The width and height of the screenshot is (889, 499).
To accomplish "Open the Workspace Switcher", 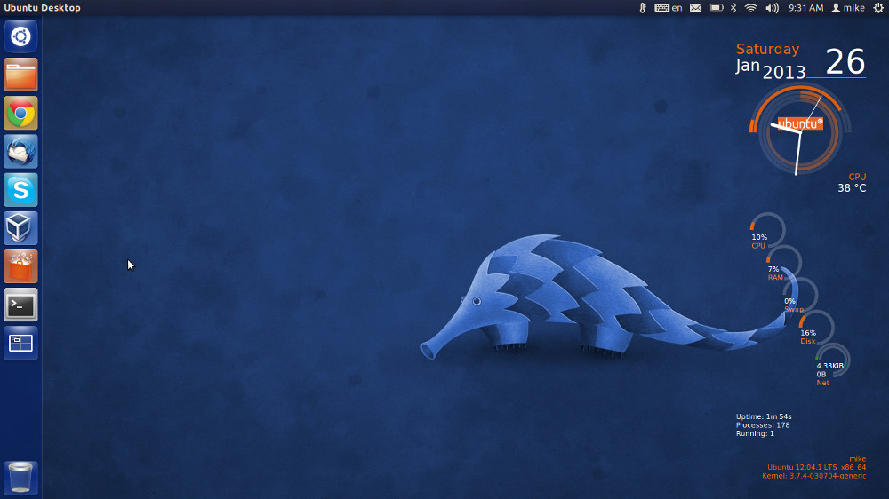I will [20, 343].
